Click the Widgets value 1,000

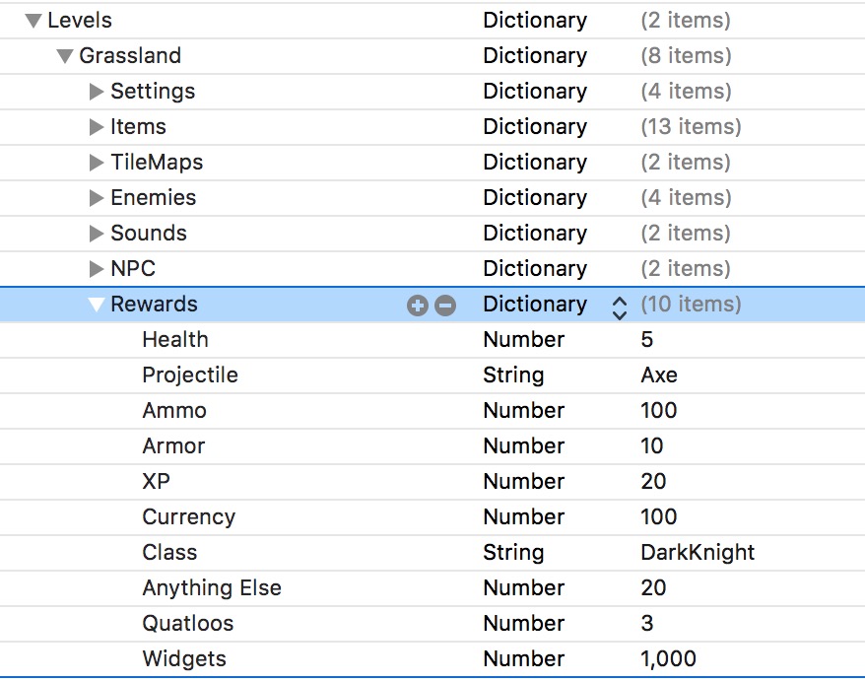coord(668,659)
